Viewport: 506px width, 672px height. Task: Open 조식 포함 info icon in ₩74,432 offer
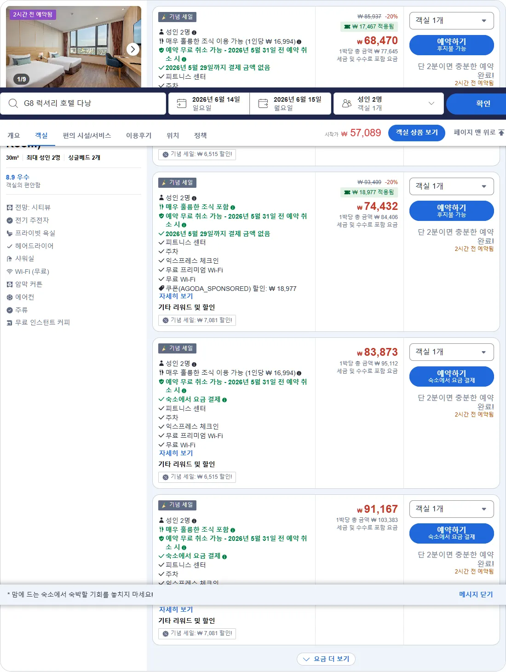[x=233, y=207]
